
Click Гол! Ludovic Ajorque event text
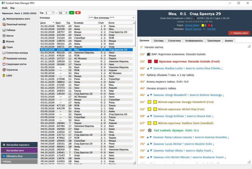[x=176, y=130]
